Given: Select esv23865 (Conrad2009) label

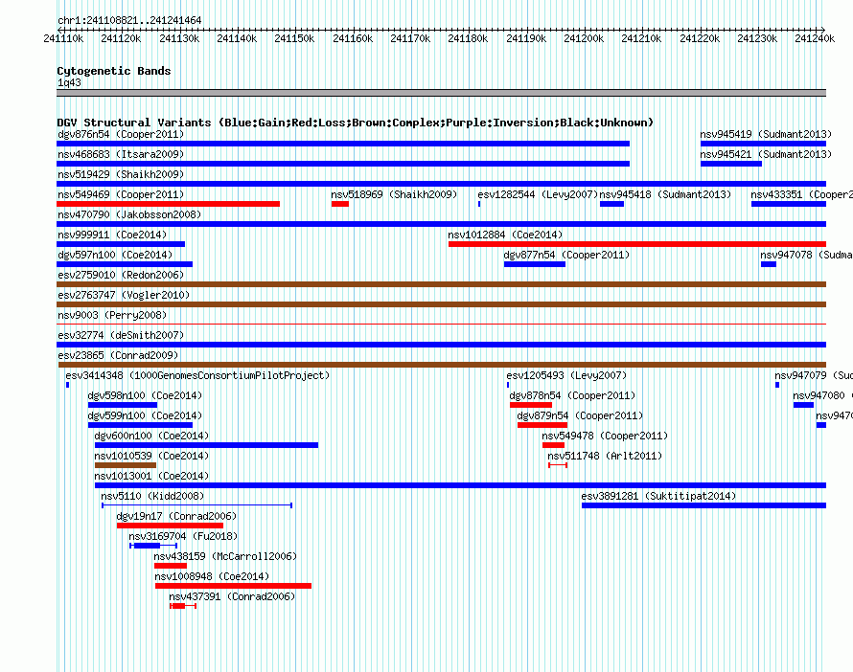Looking at the screenshot, I should [x=118, y=355].
